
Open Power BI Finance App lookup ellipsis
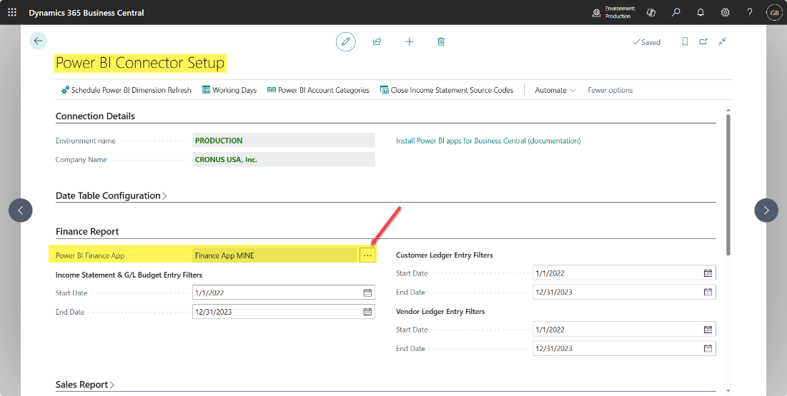pyautogui.click(x=368, y=255)
